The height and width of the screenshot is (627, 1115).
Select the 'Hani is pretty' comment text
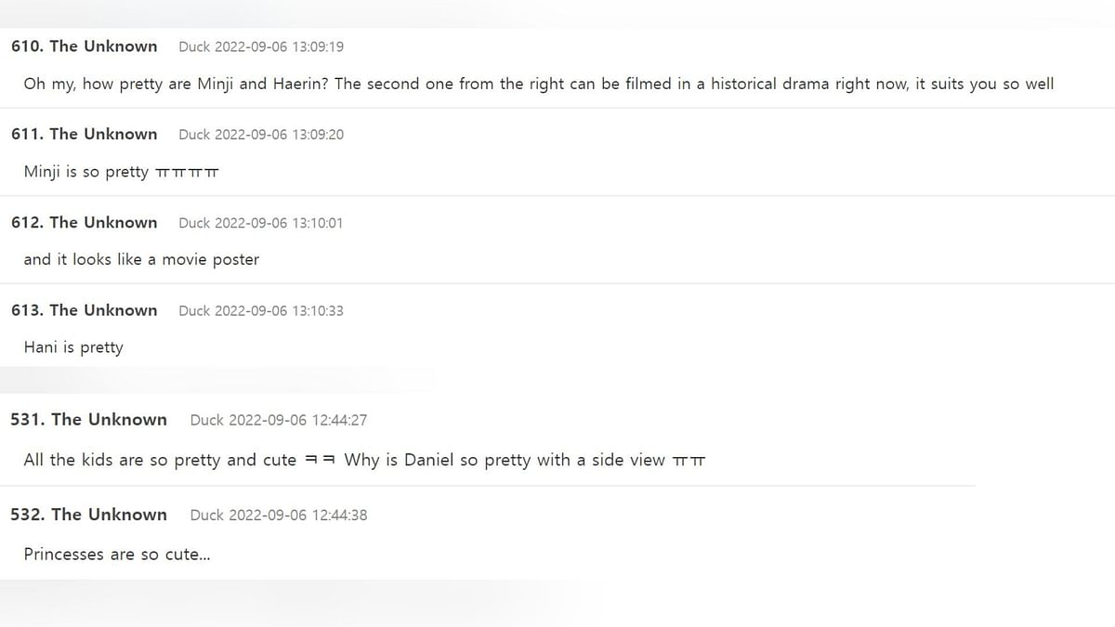73,347
